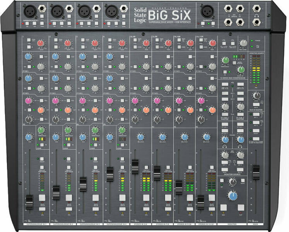Turn the channel 2 blue Pan knob above the fader
This screenshot has width=289, height=232.
click(56, 137)
